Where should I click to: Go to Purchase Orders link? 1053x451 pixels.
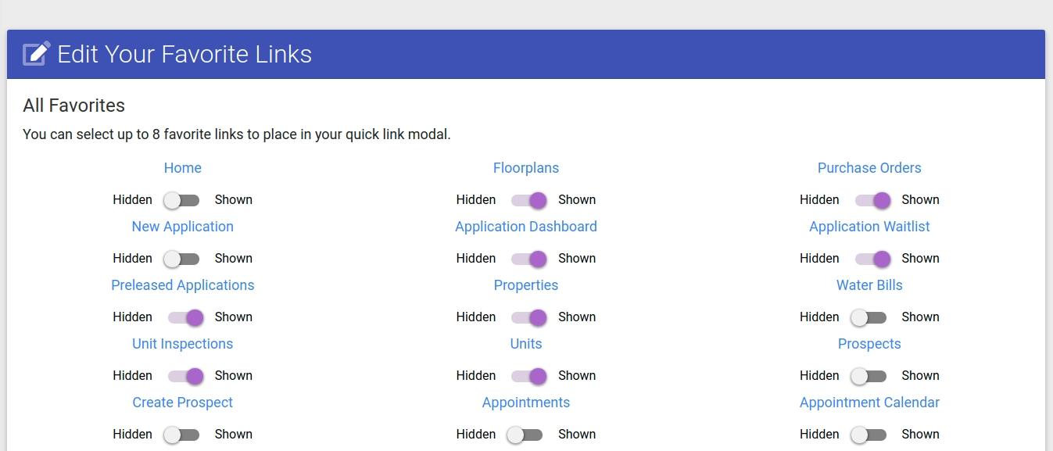coord(869,168)
